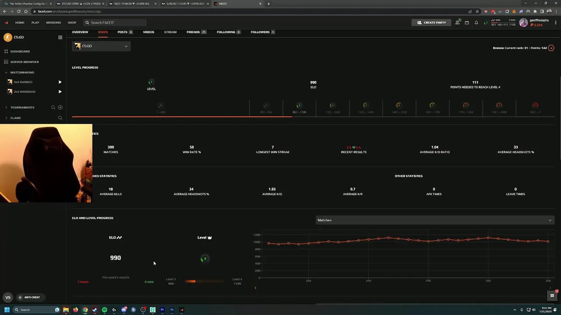Viewport: 561px width, 315px height.
Task: Switch to the EURUSD browser tab
Action: click(x=185, y=3)
